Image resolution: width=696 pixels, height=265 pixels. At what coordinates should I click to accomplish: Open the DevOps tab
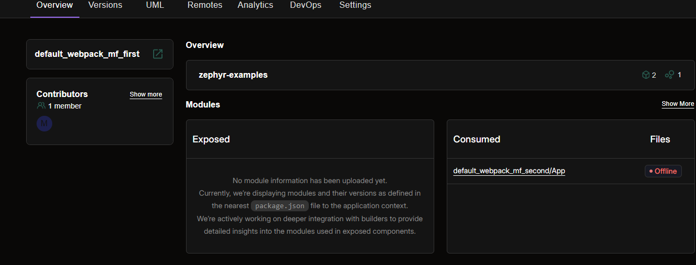(306, 5)
